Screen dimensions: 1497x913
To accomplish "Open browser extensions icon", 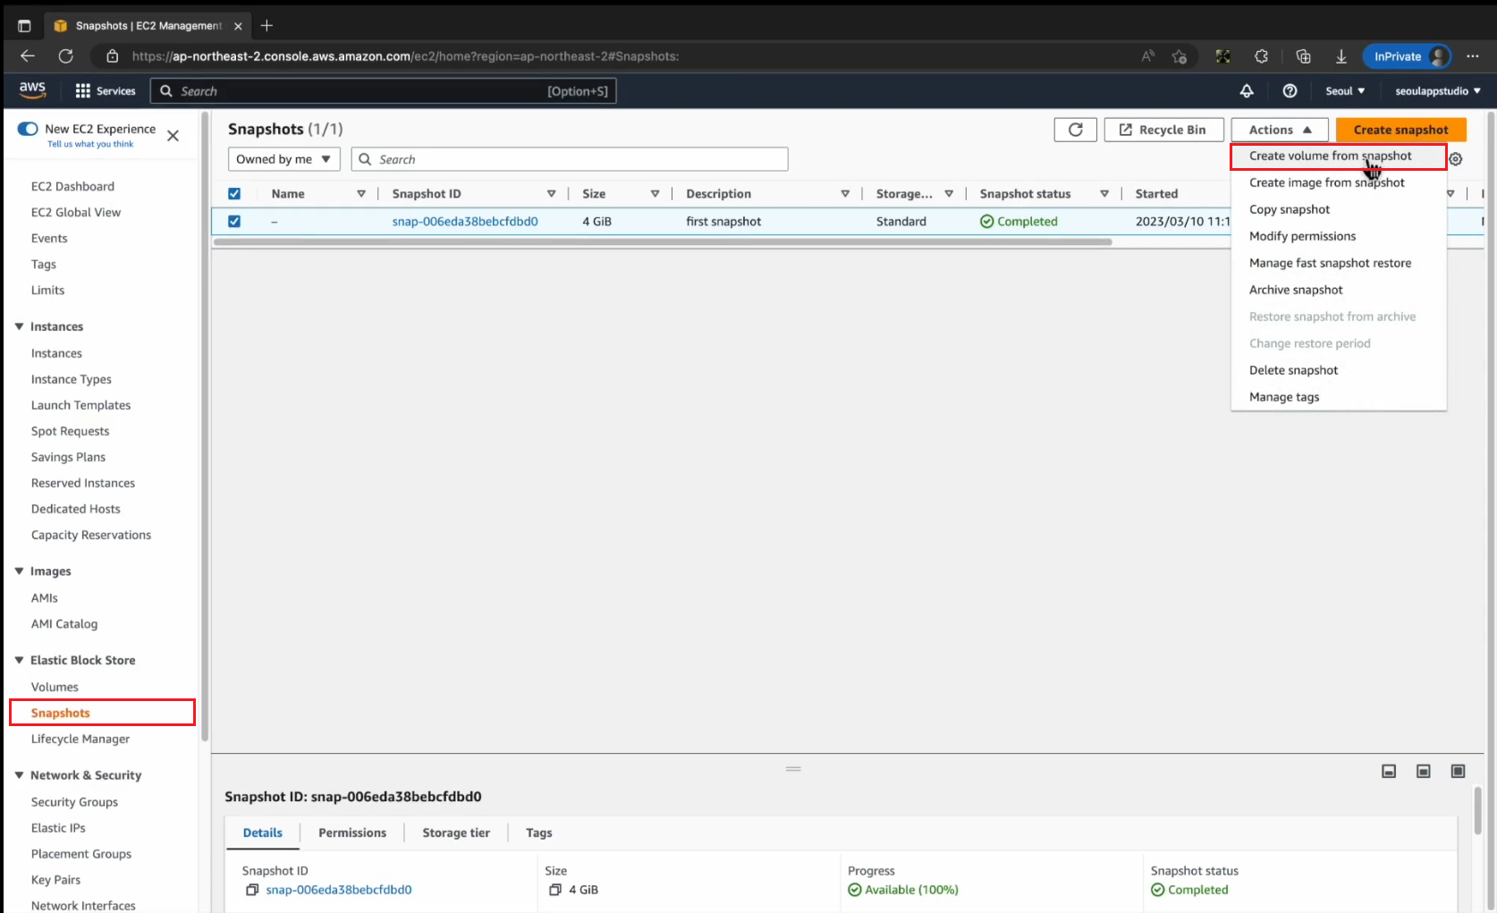I will pos(1261,56).
